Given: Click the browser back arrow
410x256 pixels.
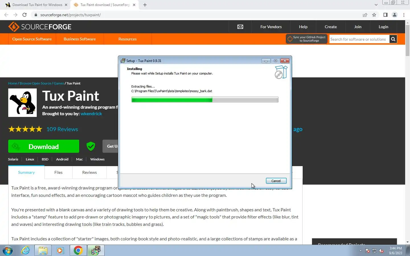Looking at the screenshot, I should tap(6, 15).
